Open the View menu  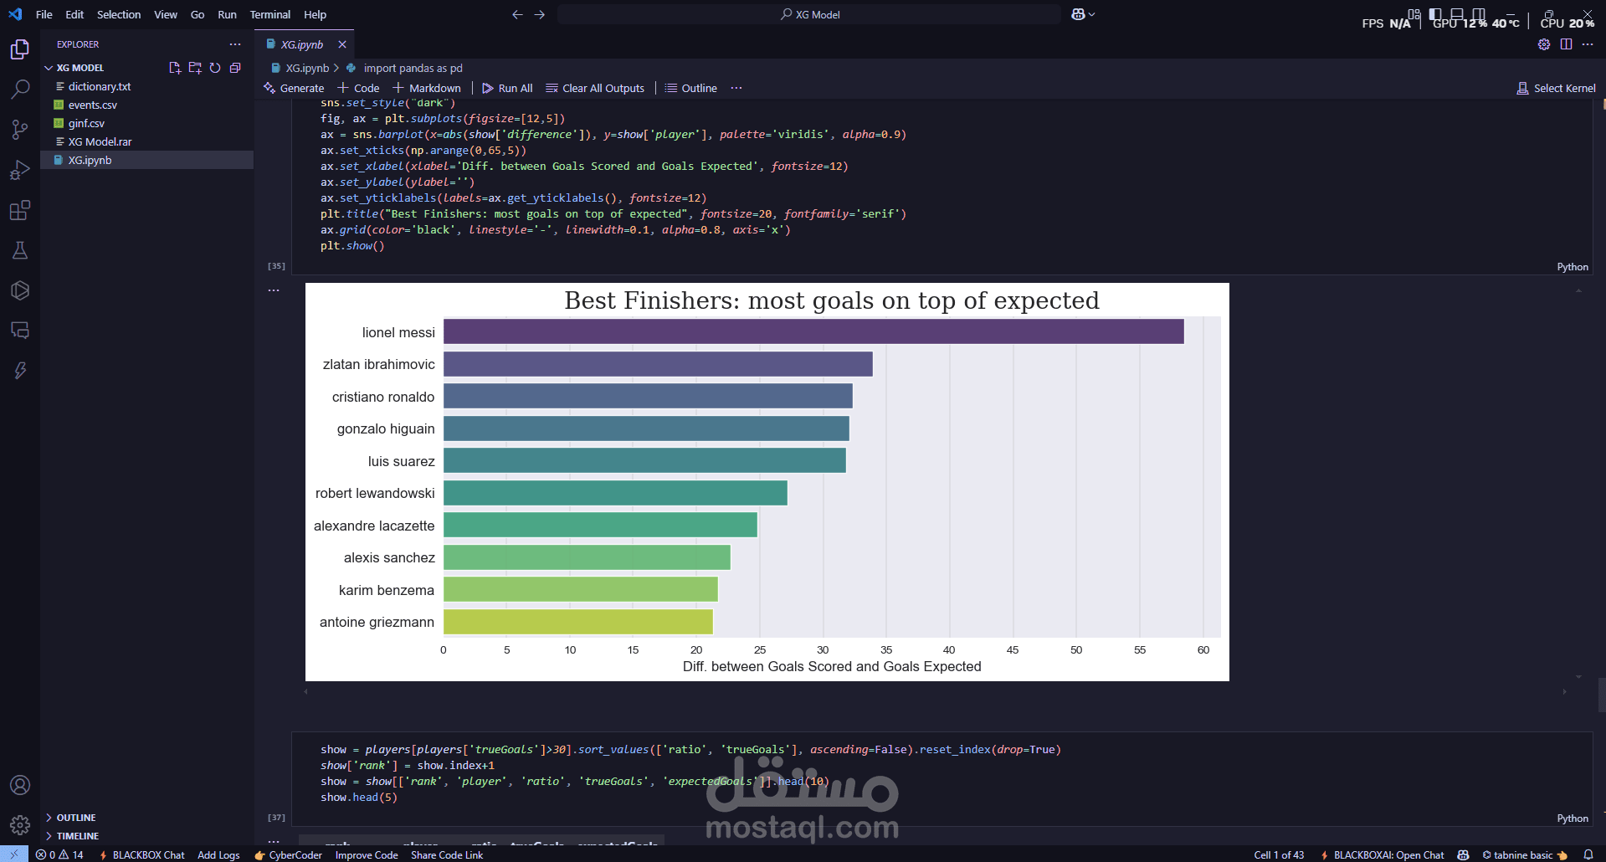(166, 14)
